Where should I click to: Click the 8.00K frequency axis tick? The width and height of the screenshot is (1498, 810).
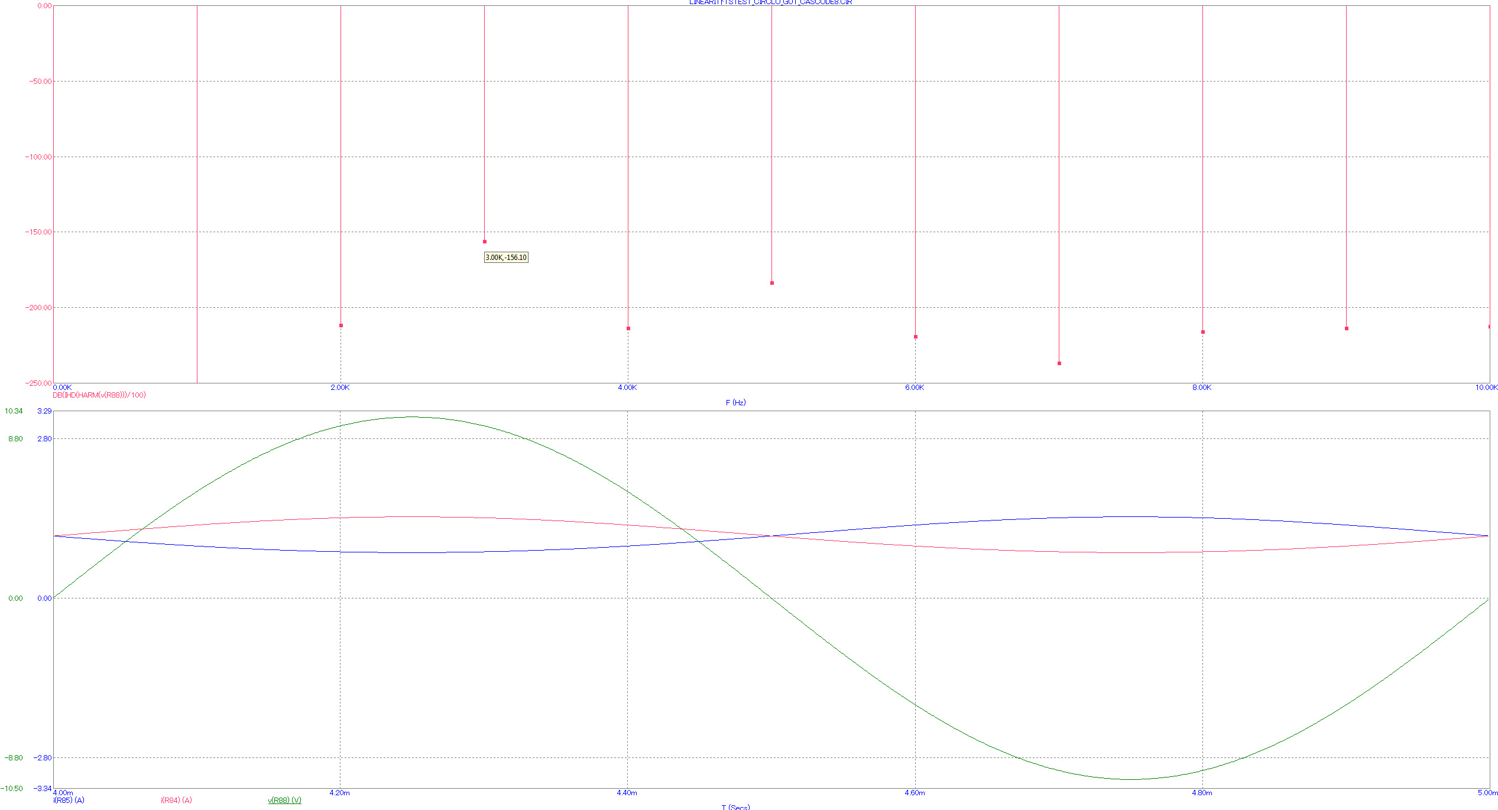(x=1202, y=388)
